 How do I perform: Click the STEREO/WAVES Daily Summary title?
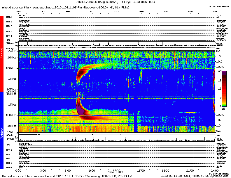tap(116, 2)
